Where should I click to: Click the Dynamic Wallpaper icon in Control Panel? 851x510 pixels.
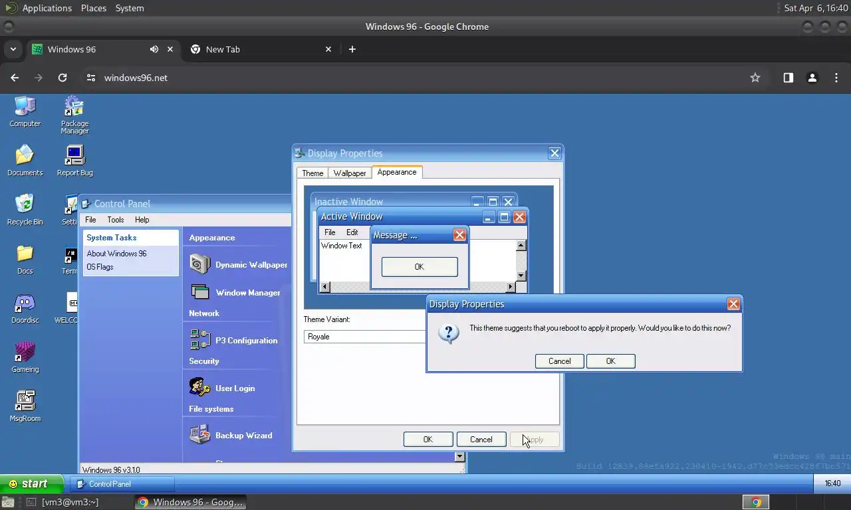point(200,264)
